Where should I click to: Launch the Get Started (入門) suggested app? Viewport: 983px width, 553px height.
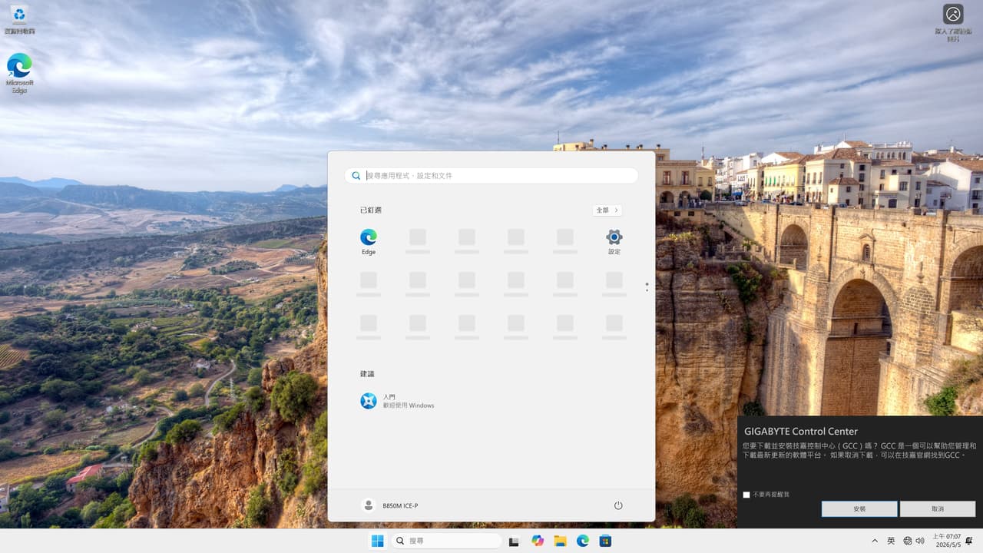398,401
